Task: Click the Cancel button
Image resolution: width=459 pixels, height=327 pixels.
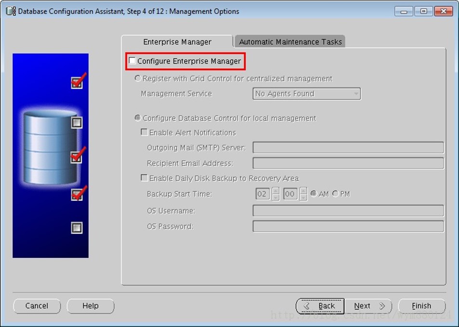Action: [x=37, y=306]
